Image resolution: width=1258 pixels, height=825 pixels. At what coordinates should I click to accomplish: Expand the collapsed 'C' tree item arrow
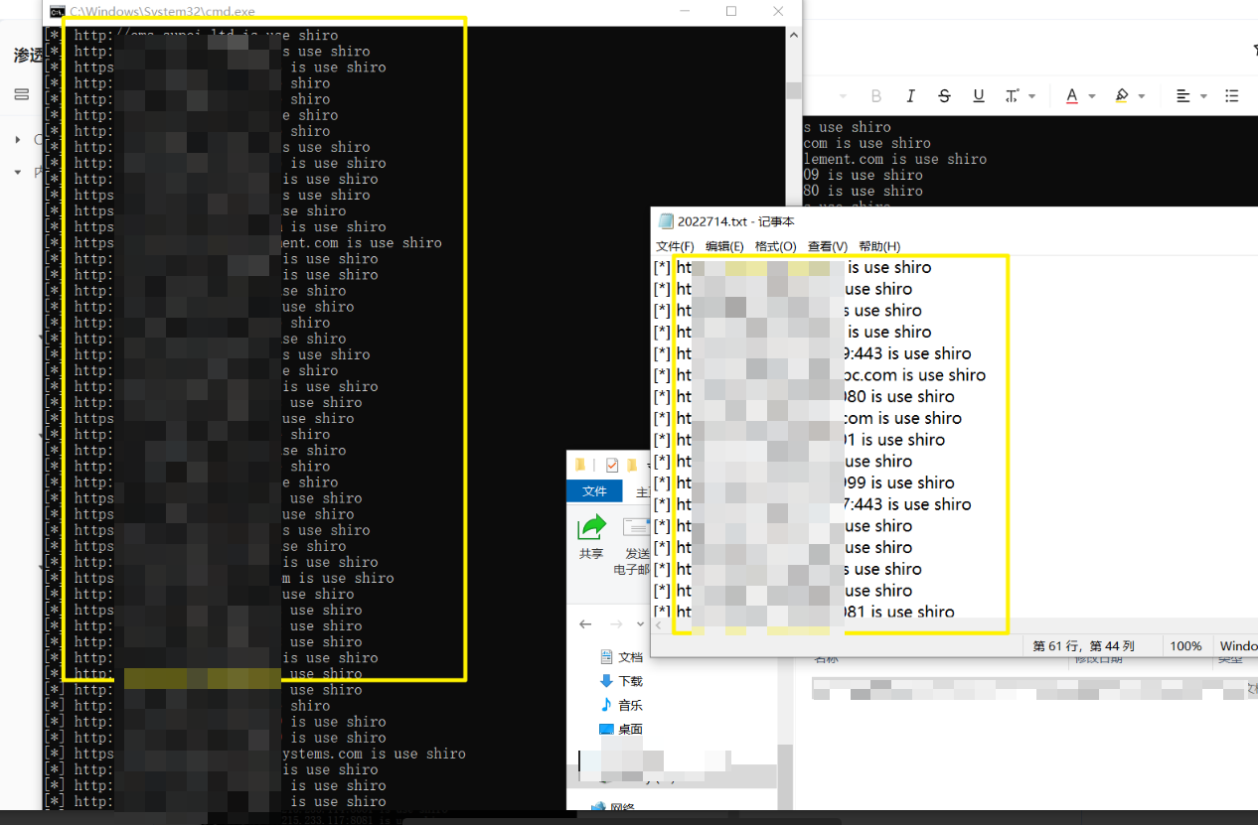[x=18, y=140]
